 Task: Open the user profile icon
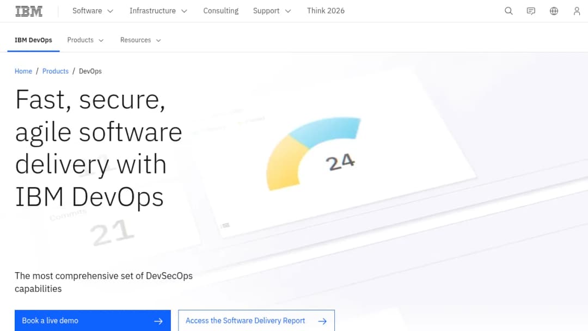coord(577,11)
